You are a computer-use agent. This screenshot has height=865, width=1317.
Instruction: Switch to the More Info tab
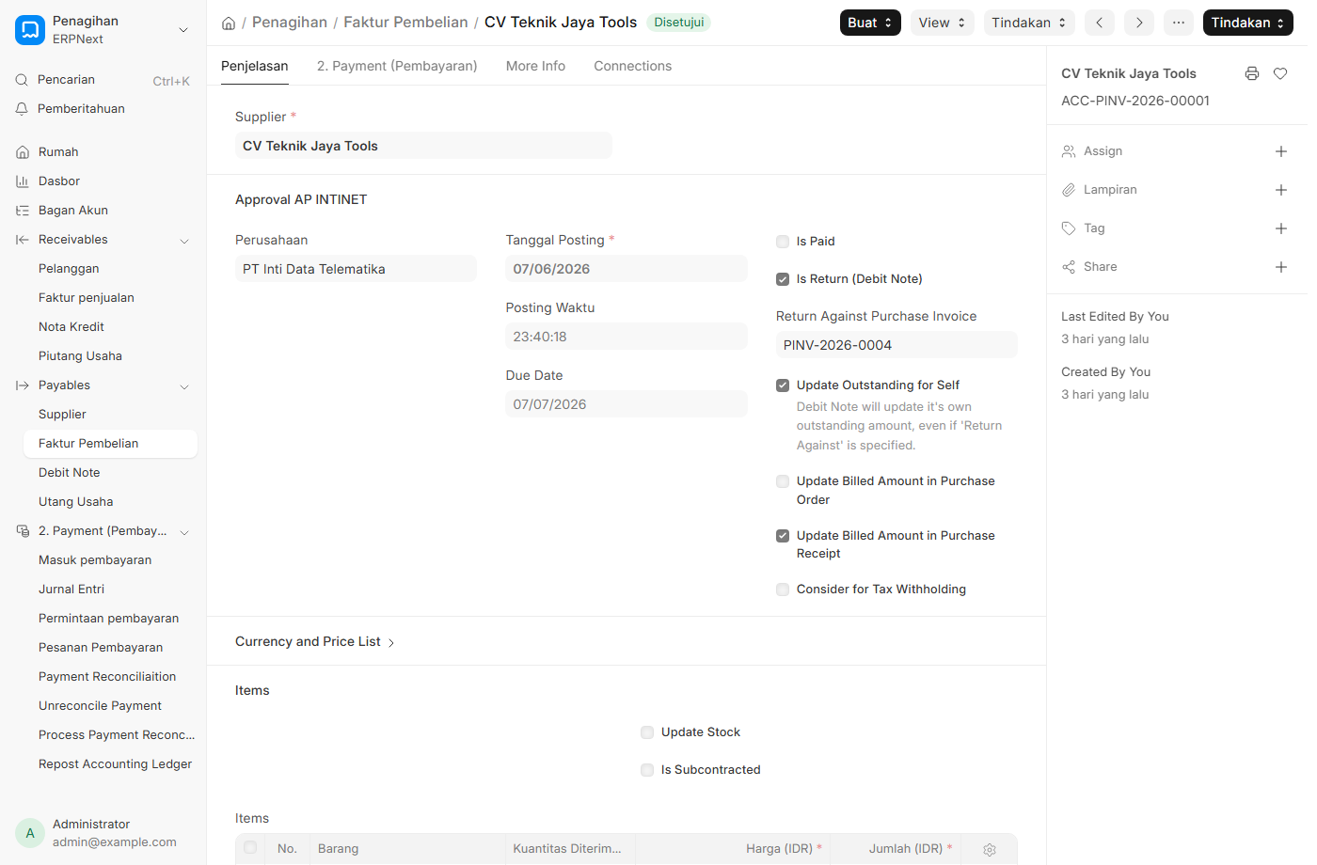(x=535, y=66)
